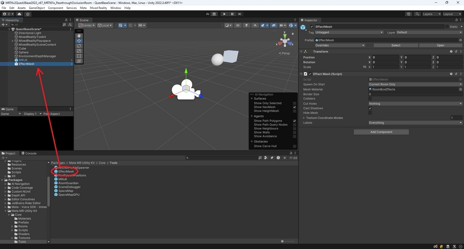Click Add Component button
Viewport: 464px width, 249px height.
381,132
